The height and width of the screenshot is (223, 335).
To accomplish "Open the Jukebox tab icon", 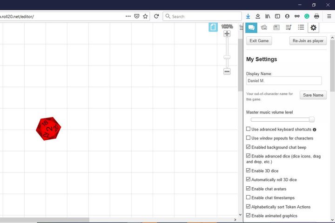I will click(x=288, y=27).
